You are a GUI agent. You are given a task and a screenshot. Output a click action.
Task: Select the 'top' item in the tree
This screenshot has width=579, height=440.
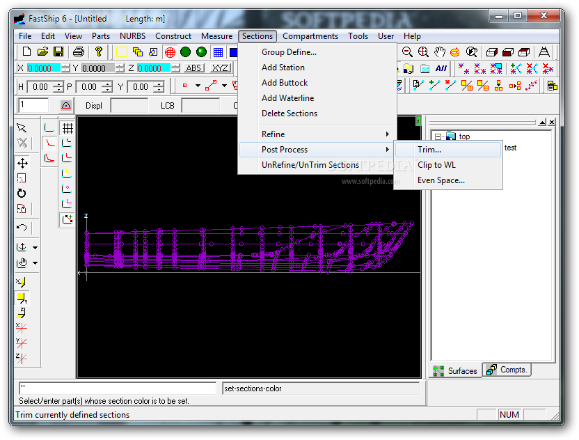point(464,136)
